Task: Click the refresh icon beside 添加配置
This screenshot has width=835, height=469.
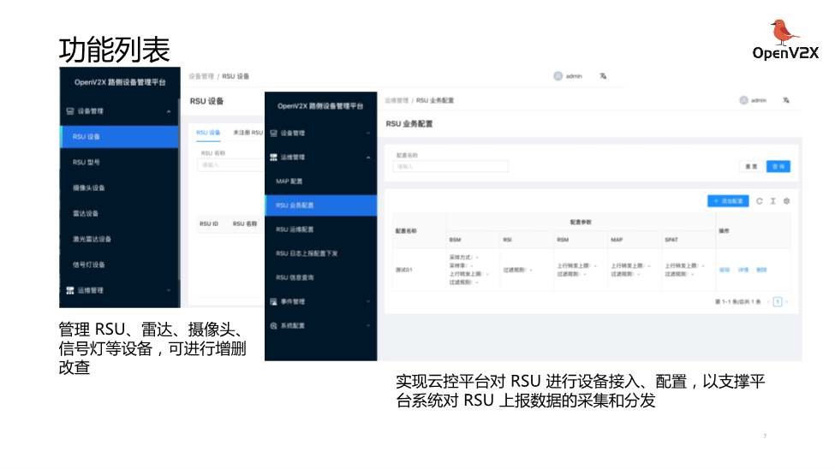Action: (x=760, y=201)
